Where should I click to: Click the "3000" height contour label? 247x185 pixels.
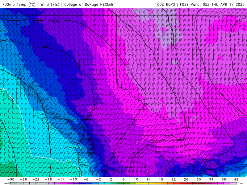(x=180, y=140)
